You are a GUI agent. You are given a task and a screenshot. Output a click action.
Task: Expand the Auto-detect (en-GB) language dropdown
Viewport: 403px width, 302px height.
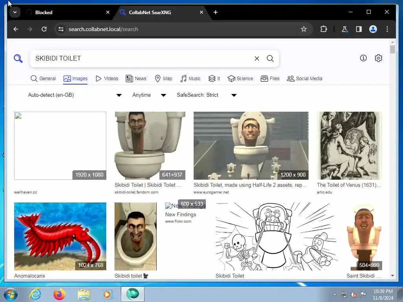coord(75,95)
